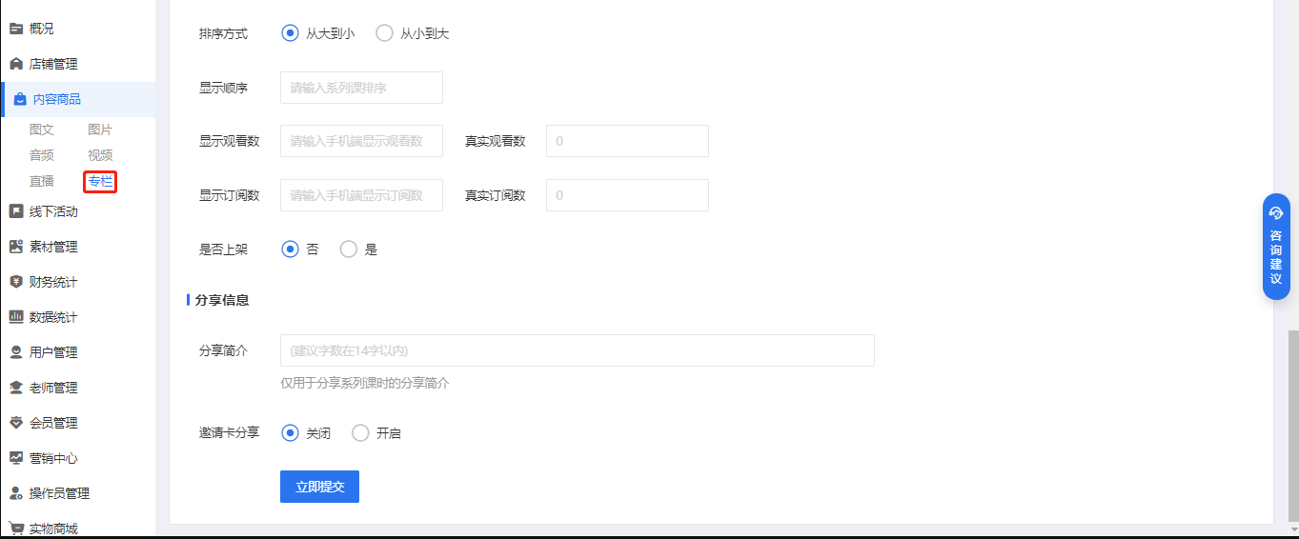Click the 实物商城 shopping cart icon
Image resolution: width=1299 pixels, height=539 pixels.
click(x=16, y=529)
